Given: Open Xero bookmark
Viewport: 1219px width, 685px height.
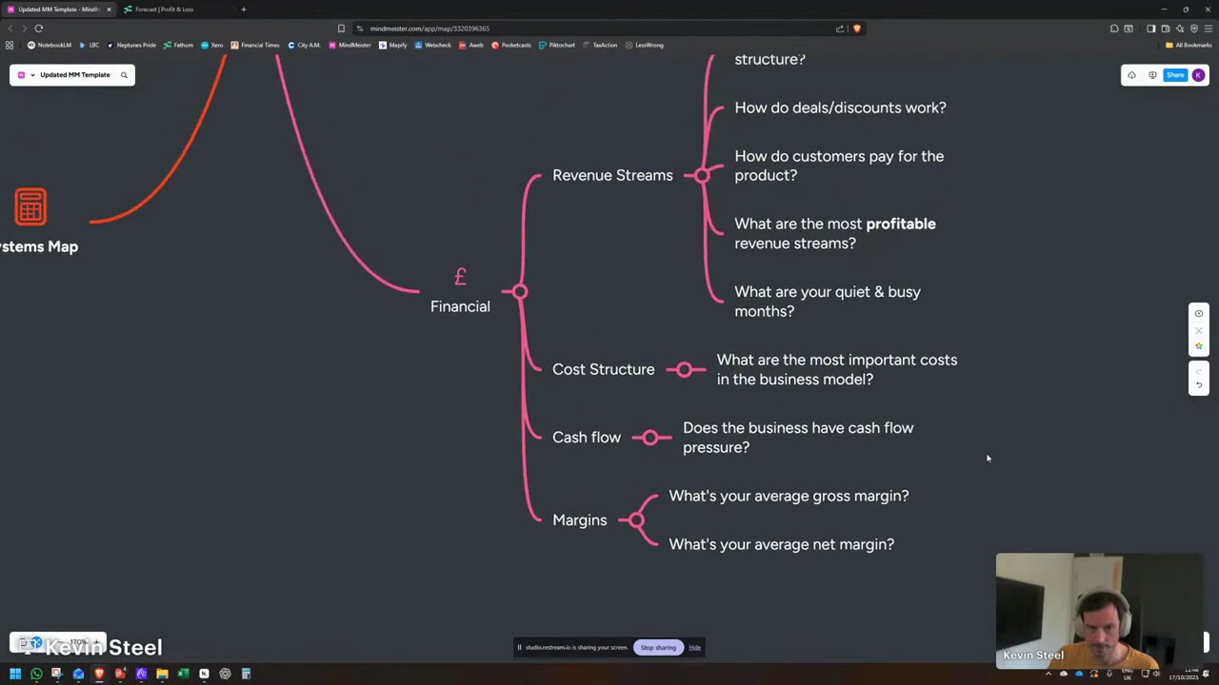Looking at the screenshot, I should (211, 45).
